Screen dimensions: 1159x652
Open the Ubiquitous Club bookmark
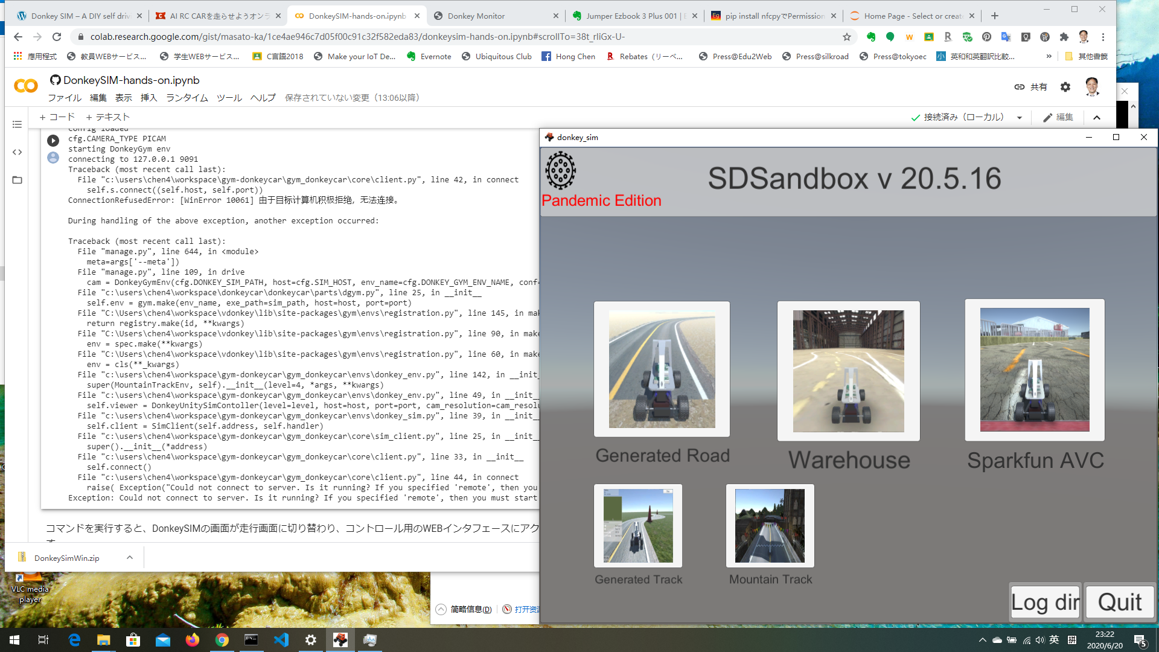click(497, 56)
